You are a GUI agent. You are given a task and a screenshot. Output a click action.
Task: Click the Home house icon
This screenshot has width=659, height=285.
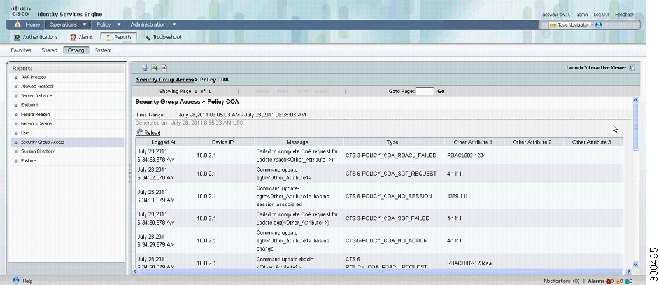18,24
